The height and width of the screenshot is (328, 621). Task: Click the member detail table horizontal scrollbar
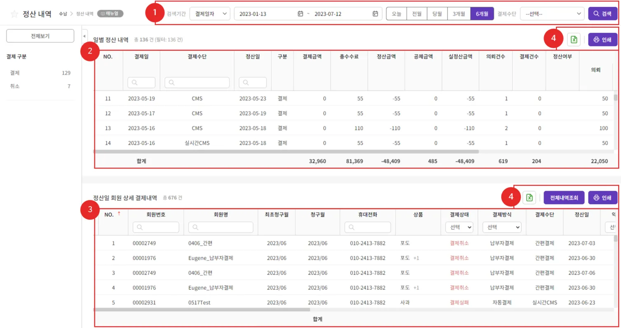pyautogui.click(x=202, y=309)
